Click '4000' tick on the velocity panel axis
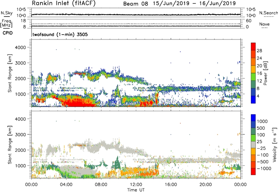278x192 pixels. click(20, 119)
